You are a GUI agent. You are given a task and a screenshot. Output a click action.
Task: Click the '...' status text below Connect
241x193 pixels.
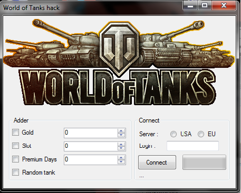(141, 177)
